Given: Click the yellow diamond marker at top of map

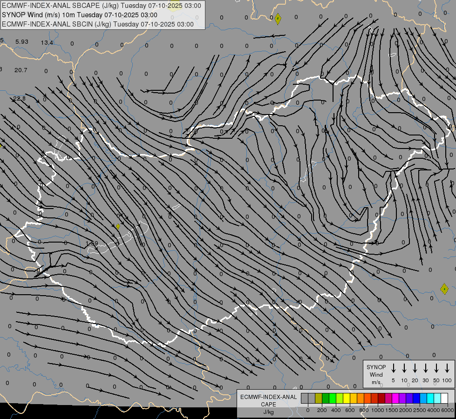Looking at the screenshot, I should click(278, 19).
